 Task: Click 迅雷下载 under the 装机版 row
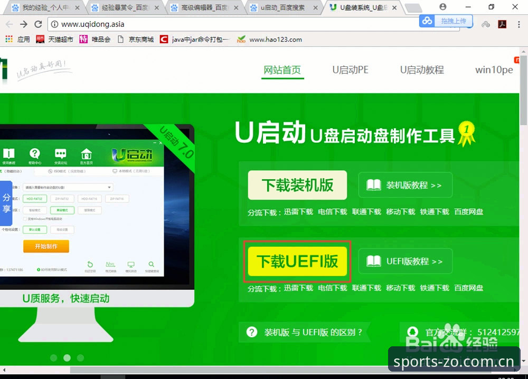click(x=298, y=211)
